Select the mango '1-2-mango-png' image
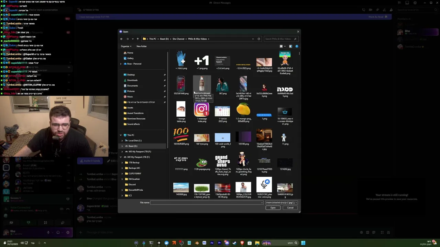The image size is (440, 247). 243,113
